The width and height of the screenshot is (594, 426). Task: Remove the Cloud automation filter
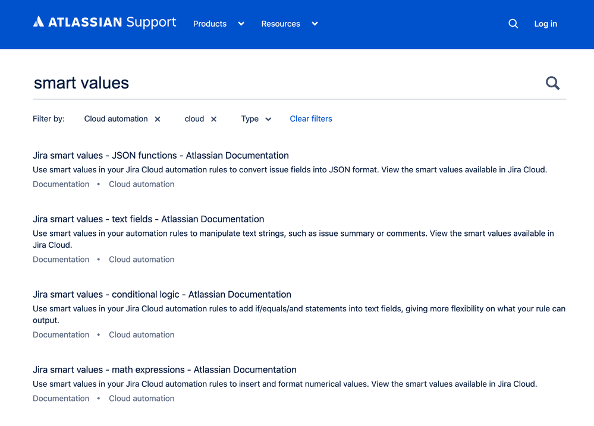pyautogui.click(x=158, y=119)
